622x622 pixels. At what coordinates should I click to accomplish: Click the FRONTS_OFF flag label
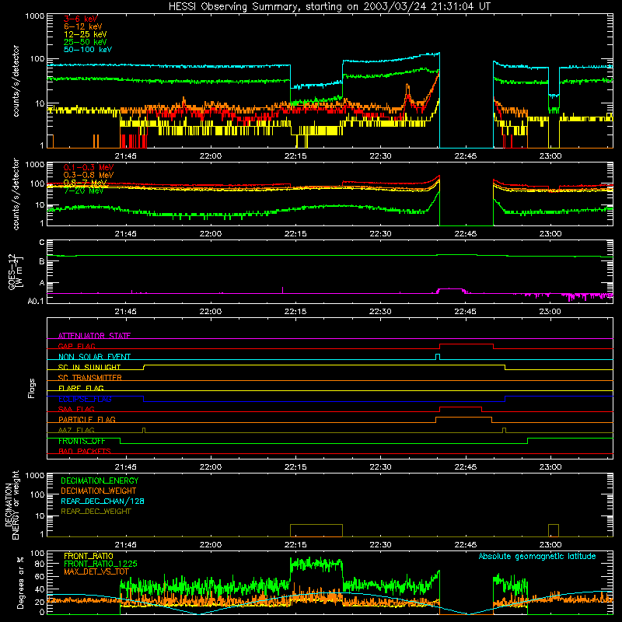coord(82,441)
